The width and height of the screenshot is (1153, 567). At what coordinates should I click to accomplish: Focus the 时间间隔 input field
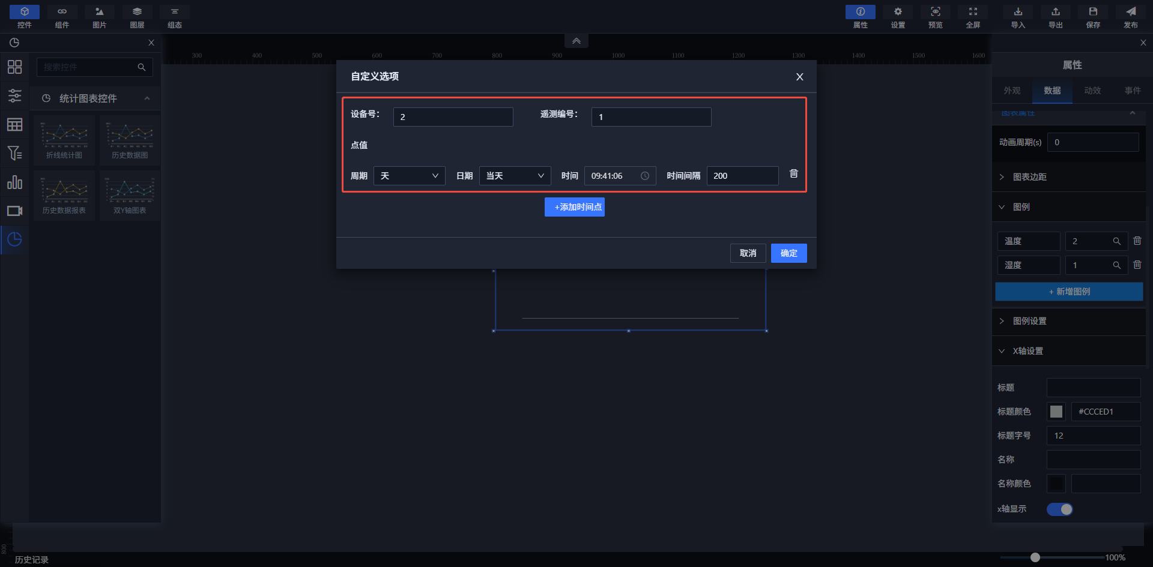743,176
